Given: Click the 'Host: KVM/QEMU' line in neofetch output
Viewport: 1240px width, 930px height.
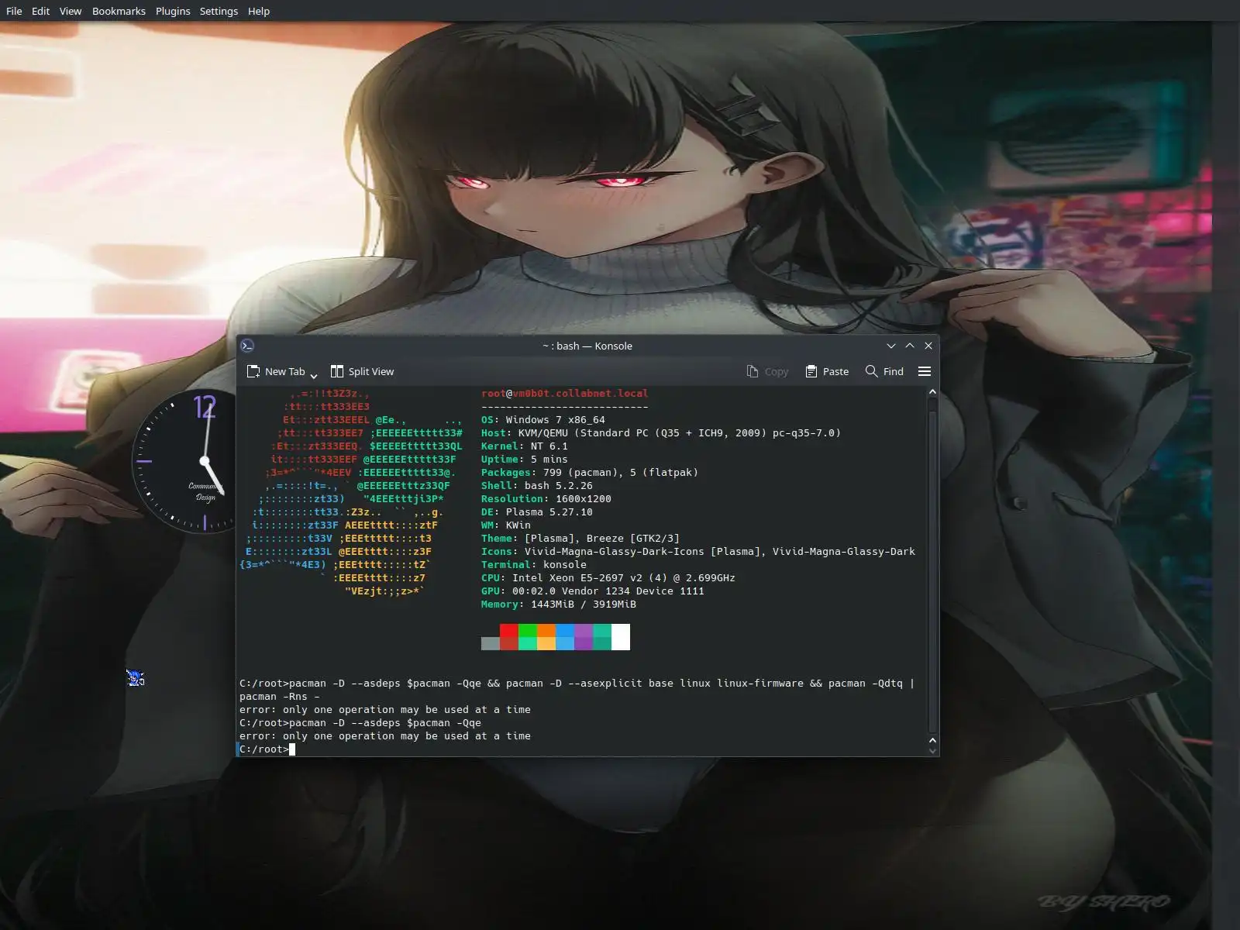Looking at the screenshot, I should (x=660, y=433).
